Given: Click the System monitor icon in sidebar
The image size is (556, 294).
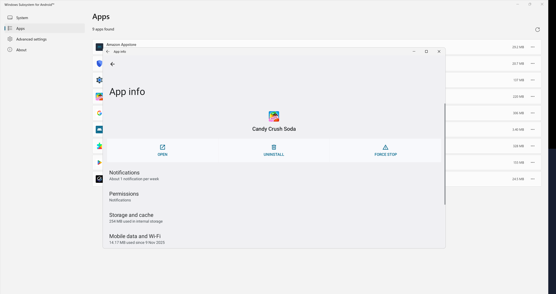Looking at the screenshot, I should (x=10, y=18).
